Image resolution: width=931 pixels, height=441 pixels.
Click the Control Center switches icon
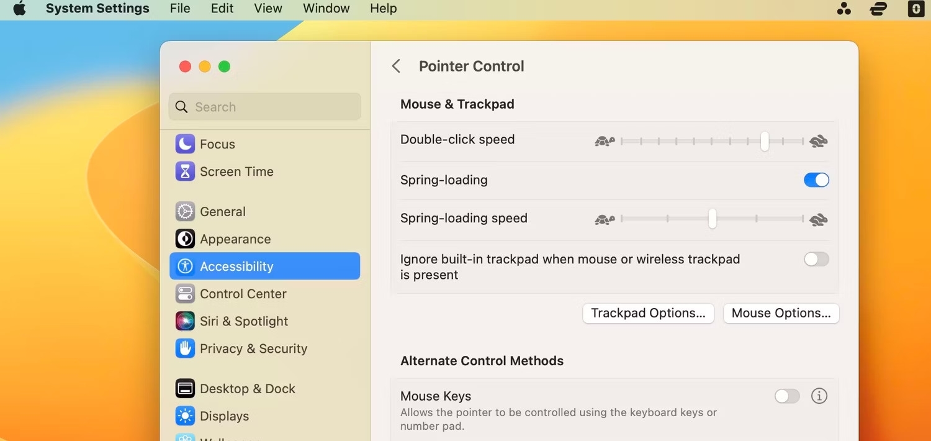pyautogui.click(x=185, y=294)
